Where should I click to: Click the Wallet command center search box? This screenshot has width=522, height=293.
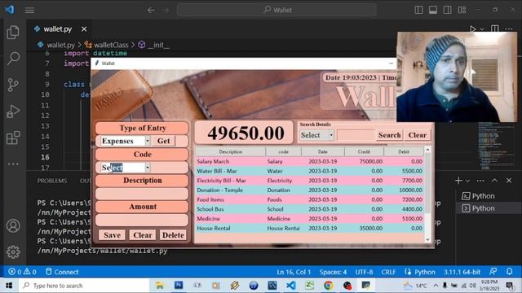[x=277, y=10]
